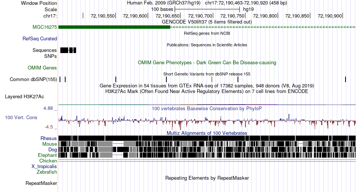
Task: Click the 72,190,550 ruler position
Action: (x=103, y=16)
